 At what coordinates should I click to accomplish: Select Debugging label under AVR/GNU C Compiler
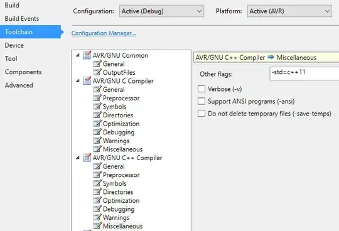[119, 132]
